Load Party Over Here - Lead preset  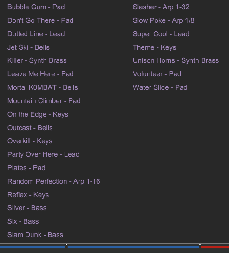tap(43, 154)
